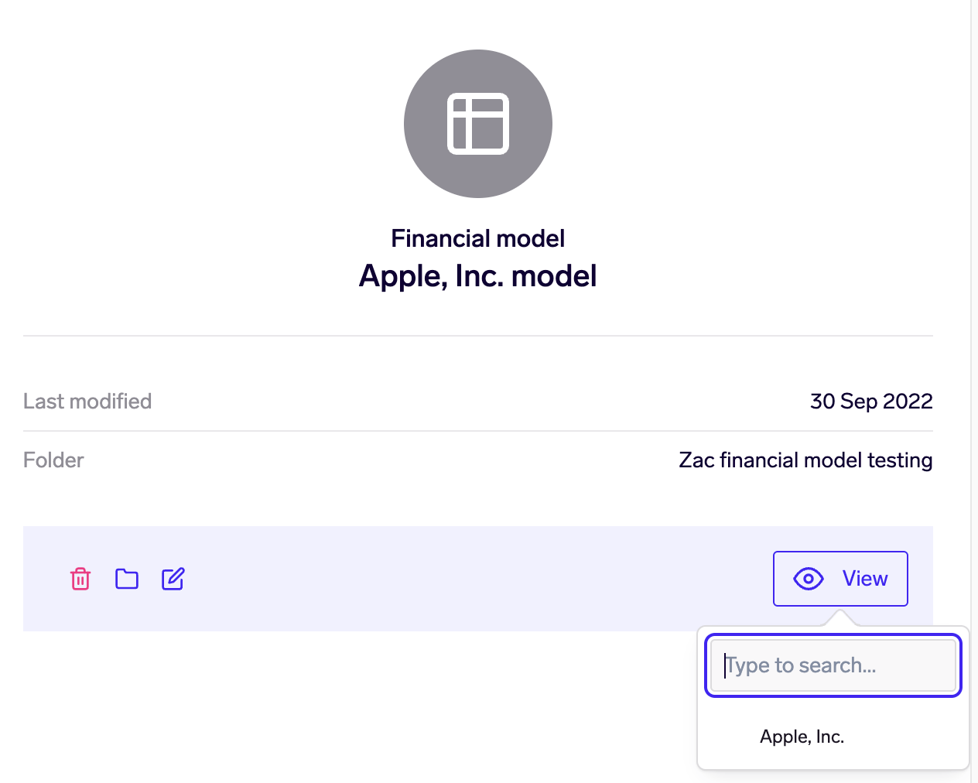Select the Folder field label
The image size is (978, 783).
point(53,460)
